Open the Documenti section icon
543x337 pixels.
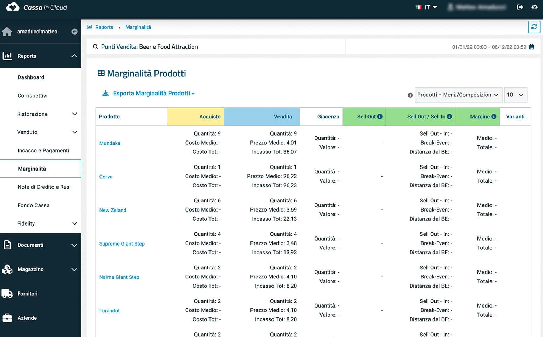7,245
